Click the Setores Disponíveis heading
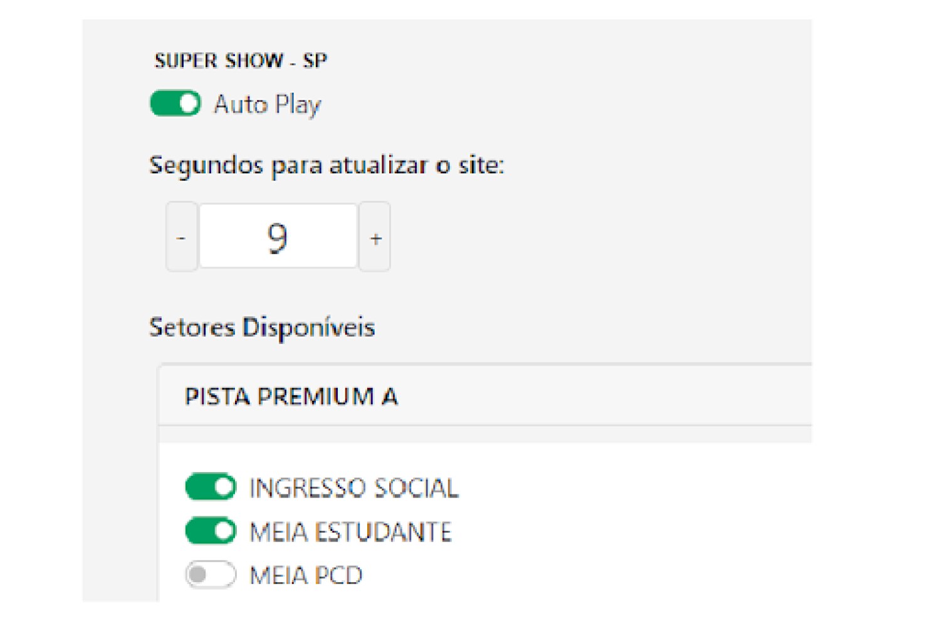940x626 pixels. (x=262, y=328)
